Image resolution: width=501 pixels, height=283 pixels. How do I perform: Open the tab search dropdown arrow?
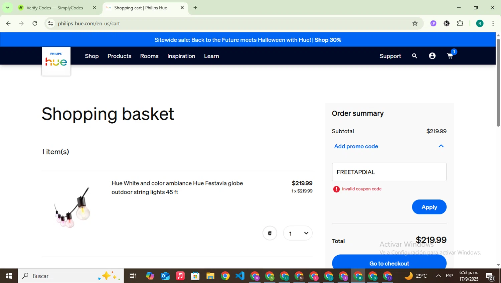[x=7, y=8]
